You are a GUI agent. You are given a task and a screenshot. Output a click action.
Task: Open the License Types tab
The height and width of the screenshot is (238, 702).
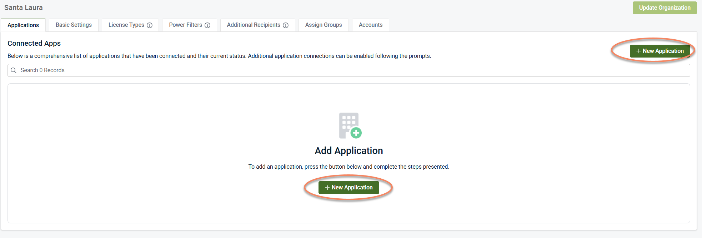point(126,25)
